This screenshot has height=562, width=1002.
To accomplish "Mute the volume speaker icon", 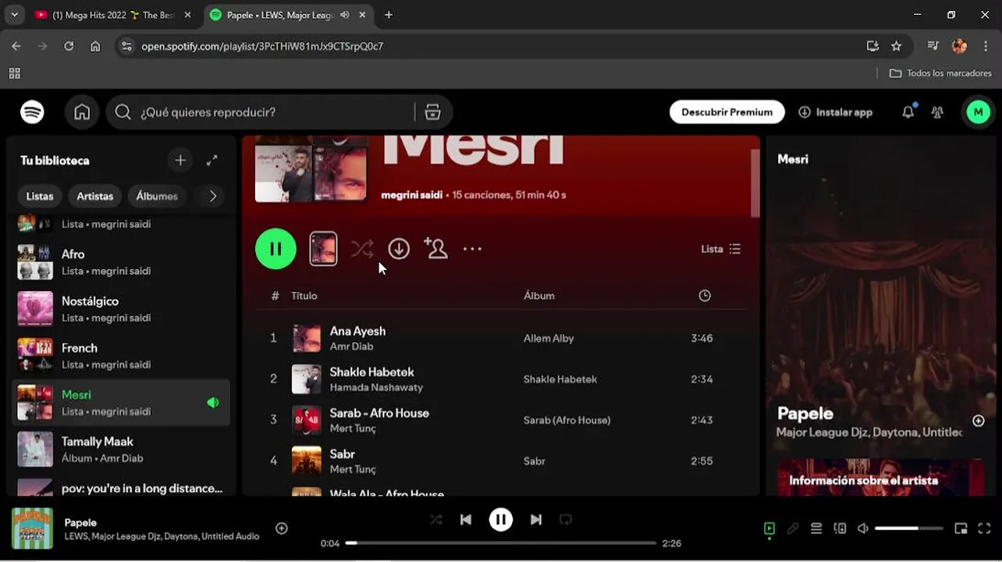I will [x=863, y=528].
